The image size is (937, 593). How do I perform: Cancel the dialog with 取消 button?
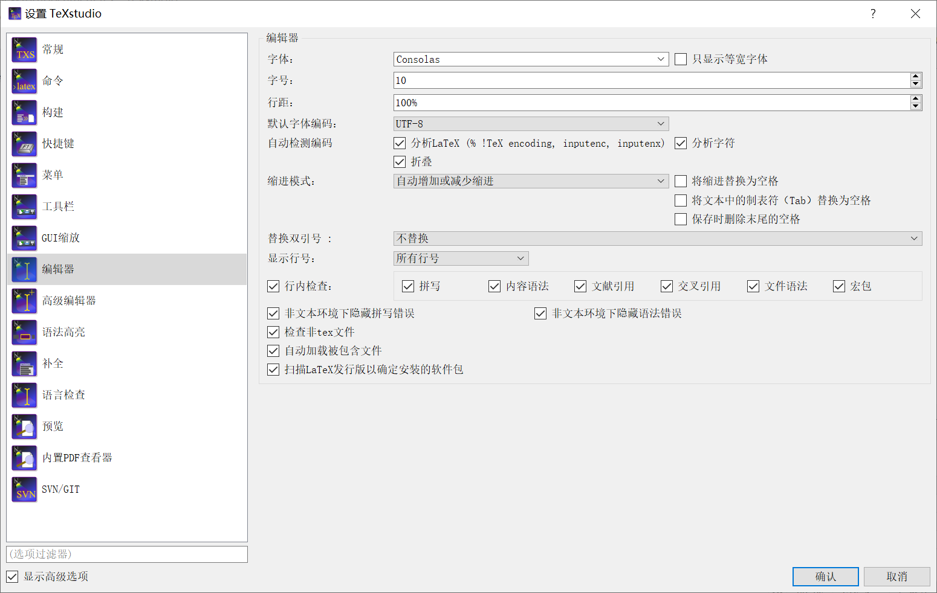tap(897, 577)
